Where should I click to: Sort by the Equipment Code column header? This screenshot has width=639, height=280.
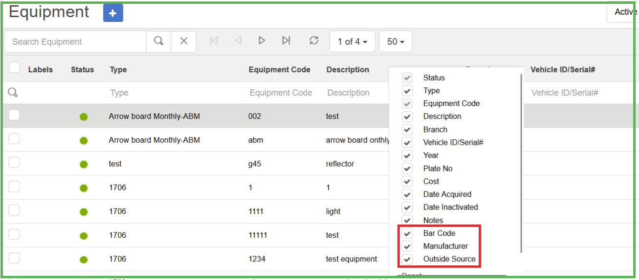point(279,70)
